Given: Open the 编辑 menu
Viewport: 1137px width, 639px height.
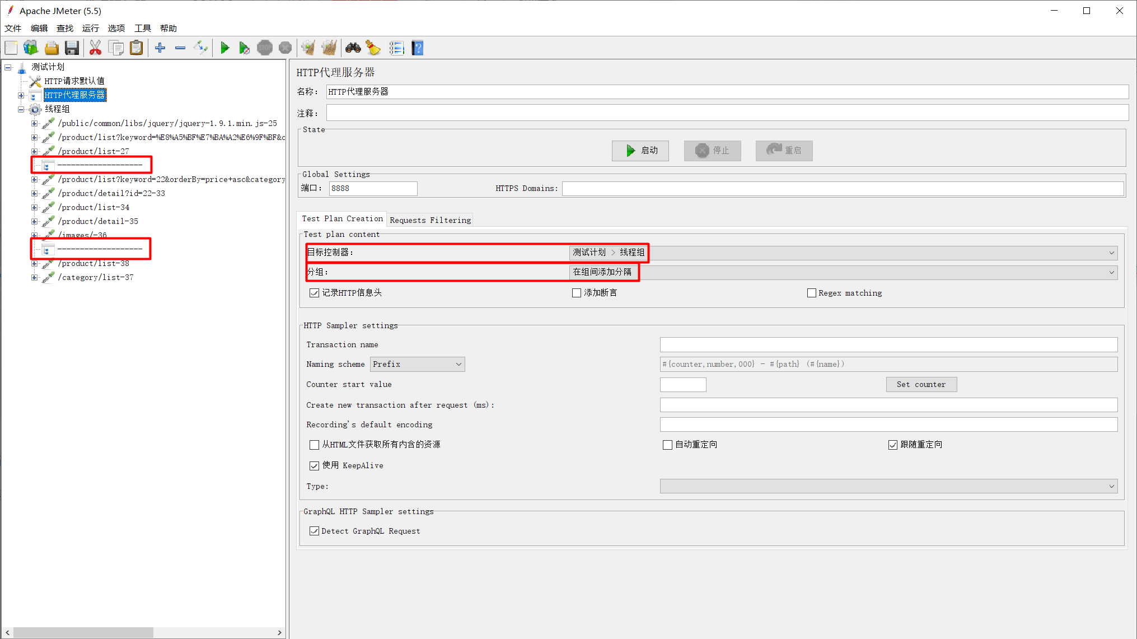Looking at the screenshot, I should tap(39, 29).
